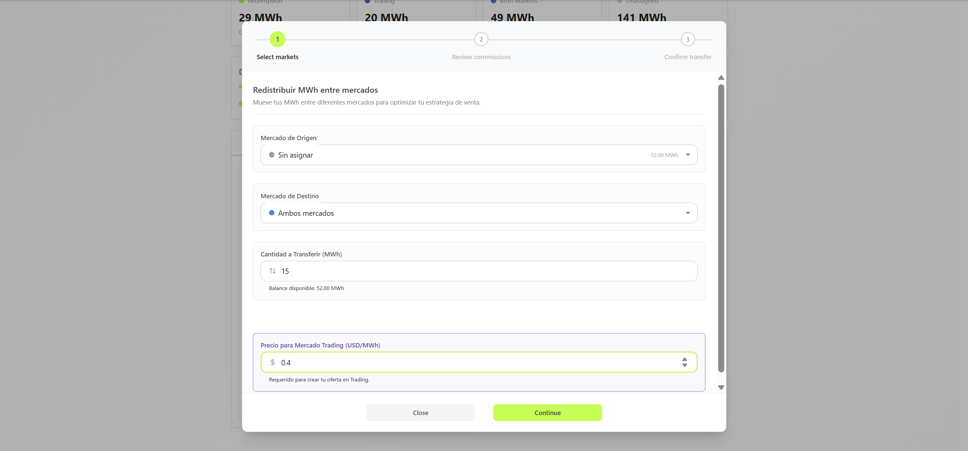
Task: Click the scrollbar down arrow
Action: pyautogui.click(x=721, y=386)
